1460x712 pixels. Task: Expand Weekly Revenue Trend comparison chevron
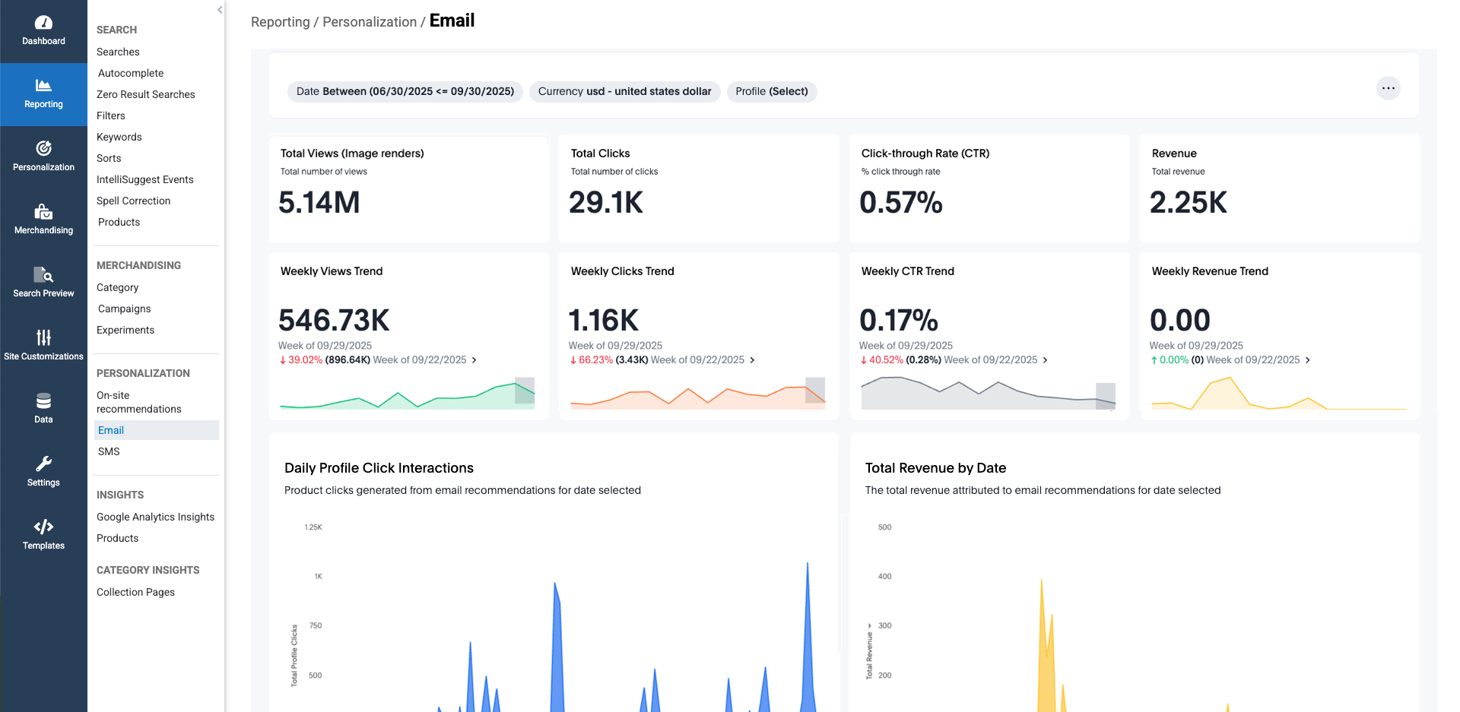pyautogui.click(x=1308, y=360)
